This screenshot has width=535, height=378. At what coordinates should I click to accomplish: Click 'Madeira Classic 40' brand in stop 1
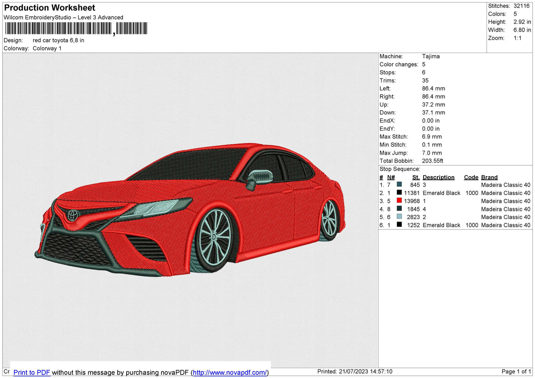506,185
